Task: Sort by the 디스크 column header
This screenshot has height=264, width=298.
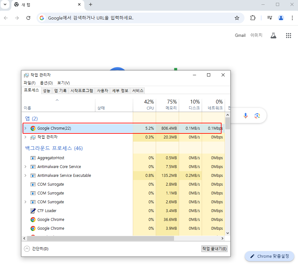Action: [190, 105]
